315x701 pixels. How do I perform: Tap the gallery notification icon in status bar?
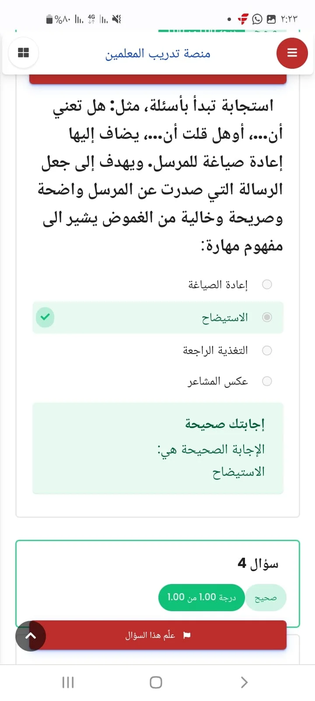tap(271, 19)
